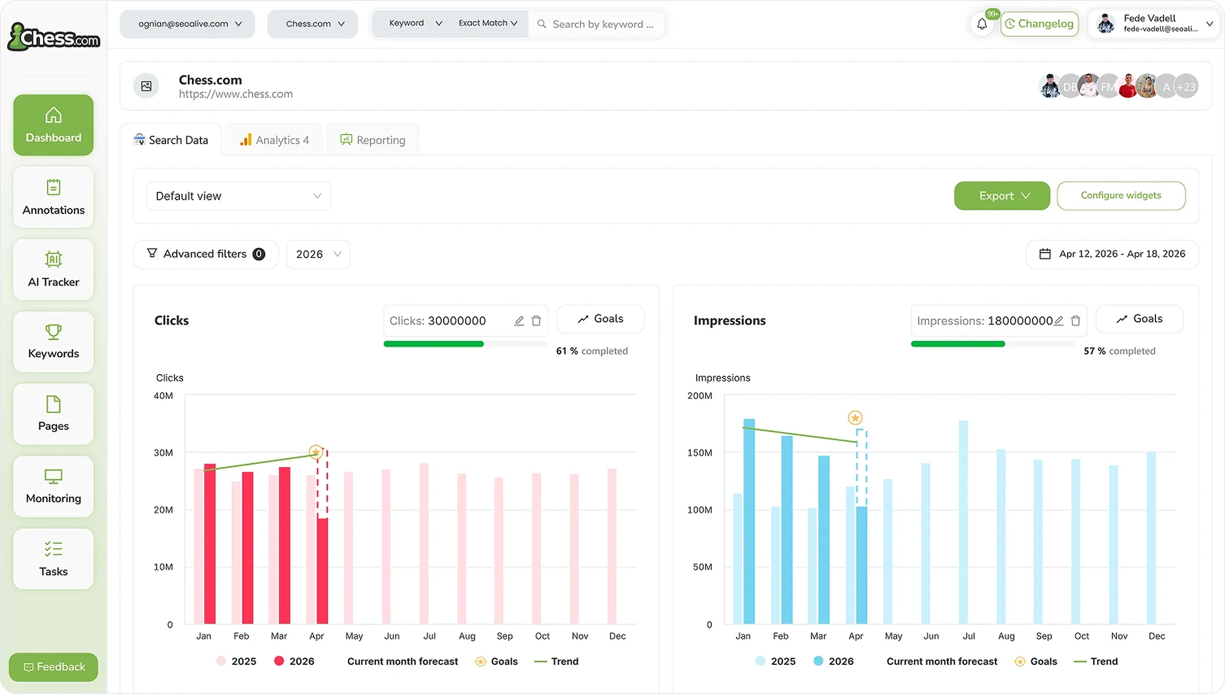
Task: Edit the Impressions goal with pencil icon
Action: (1058, 321)
